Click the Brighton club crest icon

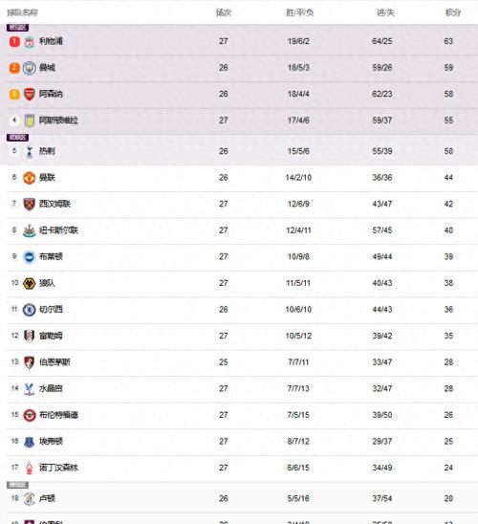pyautogui.click(x=29, y=257)
